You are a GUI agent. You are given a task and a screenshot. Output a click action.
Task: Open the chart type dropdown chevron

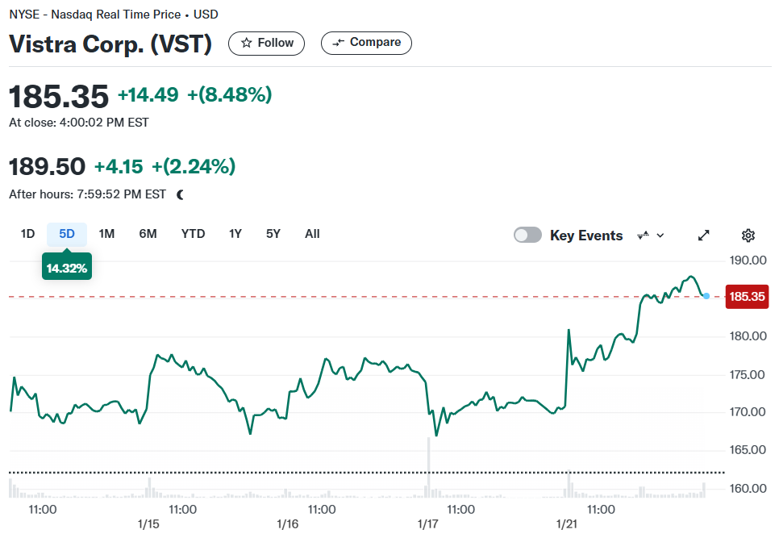point(660,236)
